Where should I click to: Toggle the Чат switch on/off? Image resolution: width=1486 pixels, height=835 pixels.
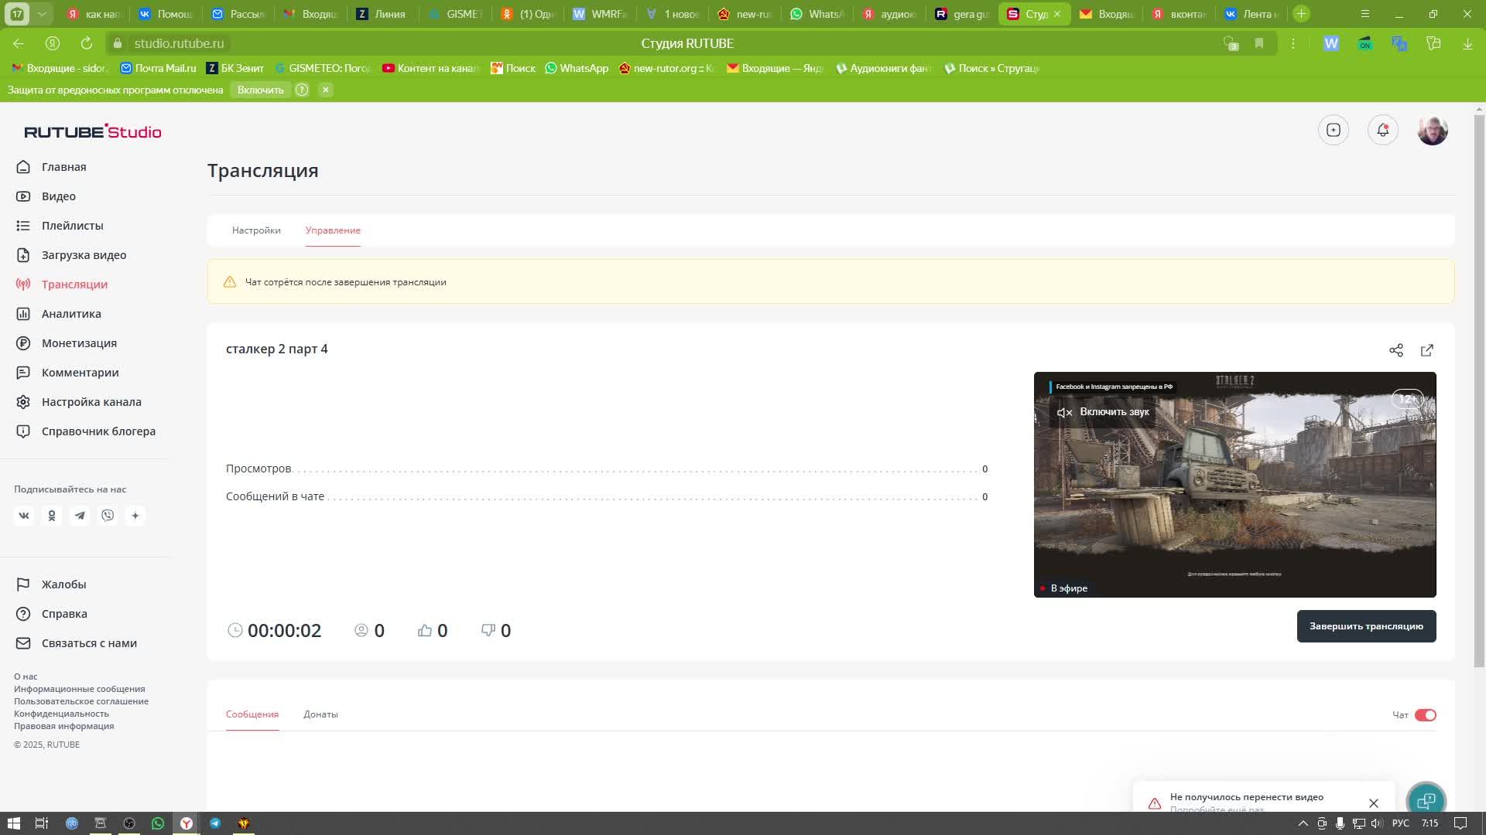click(x=1426, y=714)
